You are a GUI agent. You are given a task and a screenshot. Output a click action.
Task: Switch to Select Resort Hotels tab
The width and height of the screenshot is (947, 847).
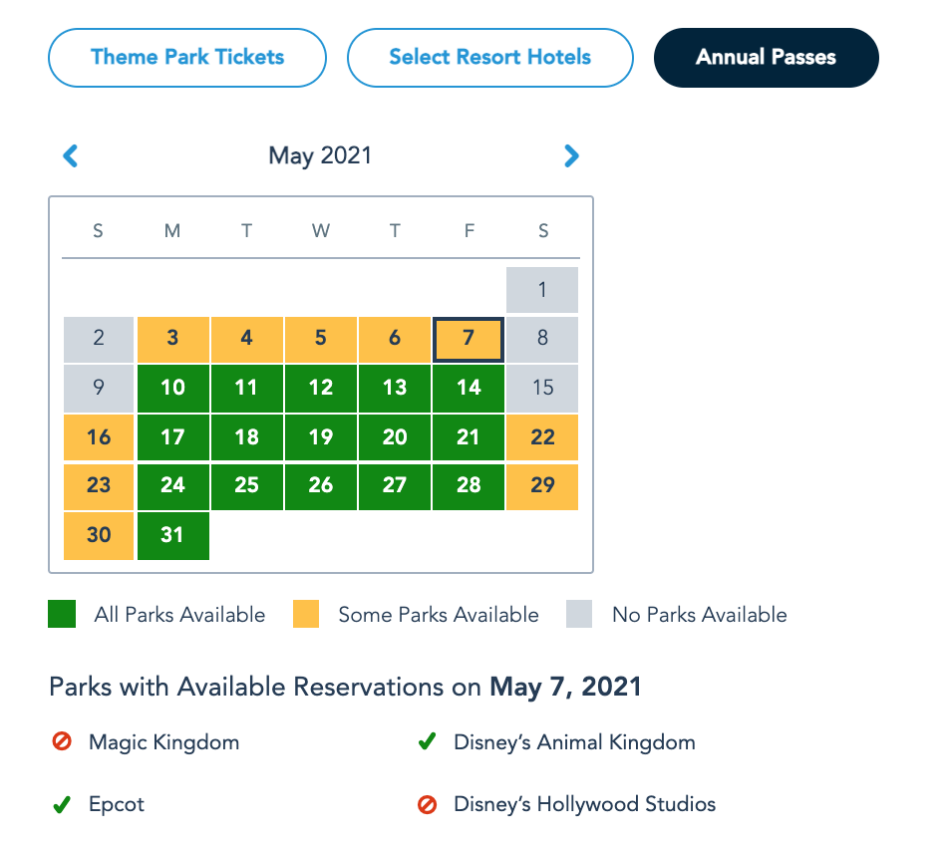pos(489,57)
